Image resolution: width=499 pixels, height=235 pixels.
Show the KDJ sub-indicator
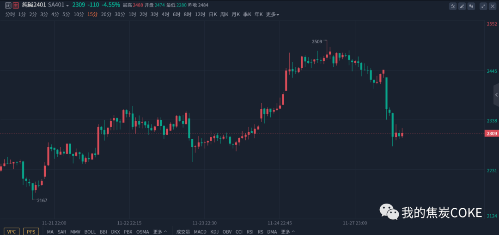(214, 232)
